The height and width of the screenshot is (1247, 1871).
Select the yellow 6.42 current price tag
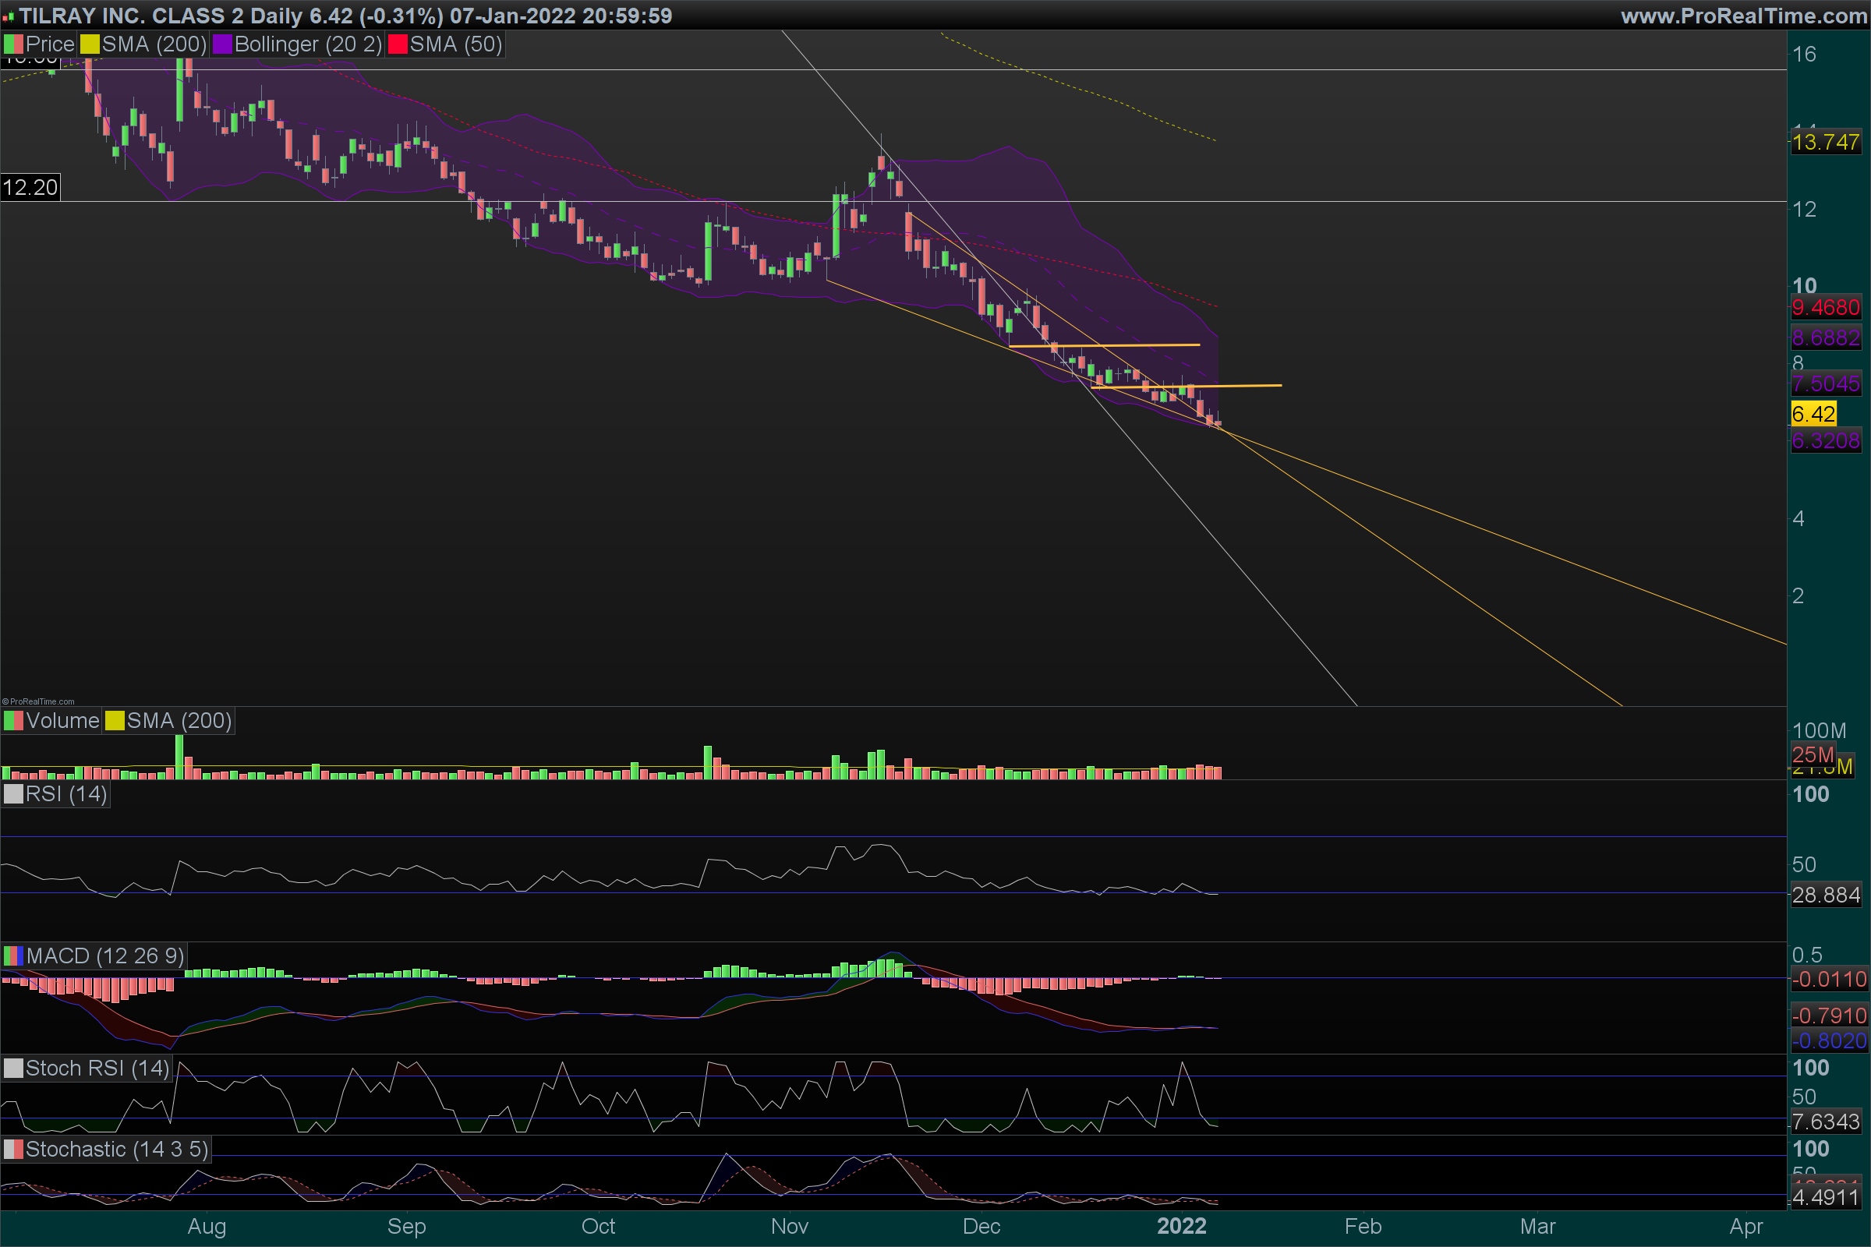pyautogui.click(x=1813, y=414)
